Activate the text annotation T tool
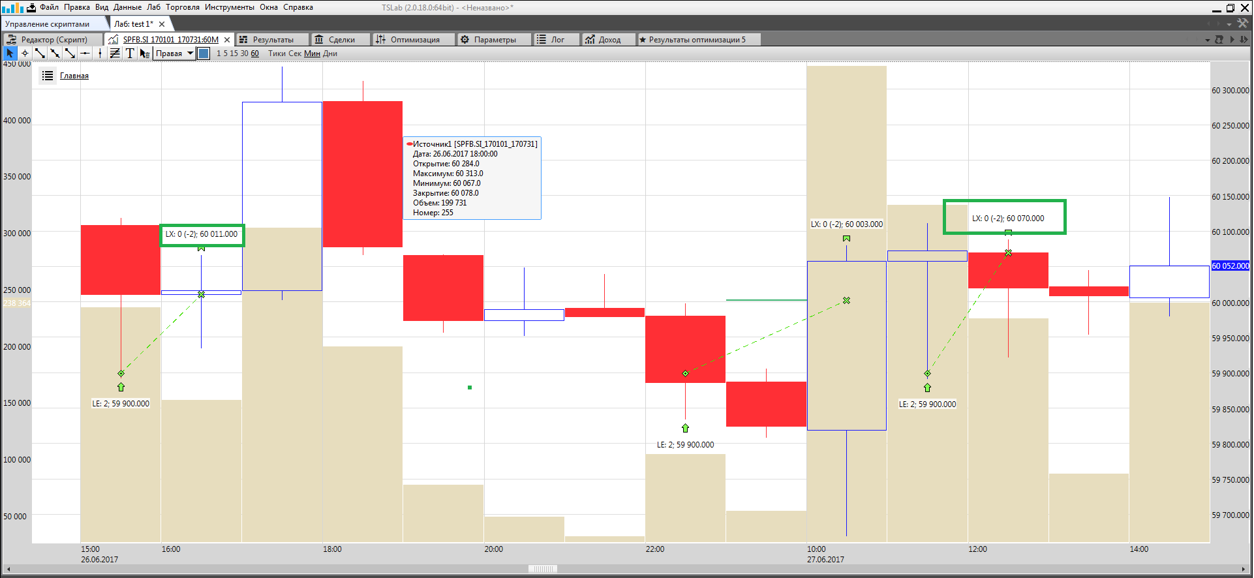Screen dimensions: 1254x578 [x=130, y=53]
